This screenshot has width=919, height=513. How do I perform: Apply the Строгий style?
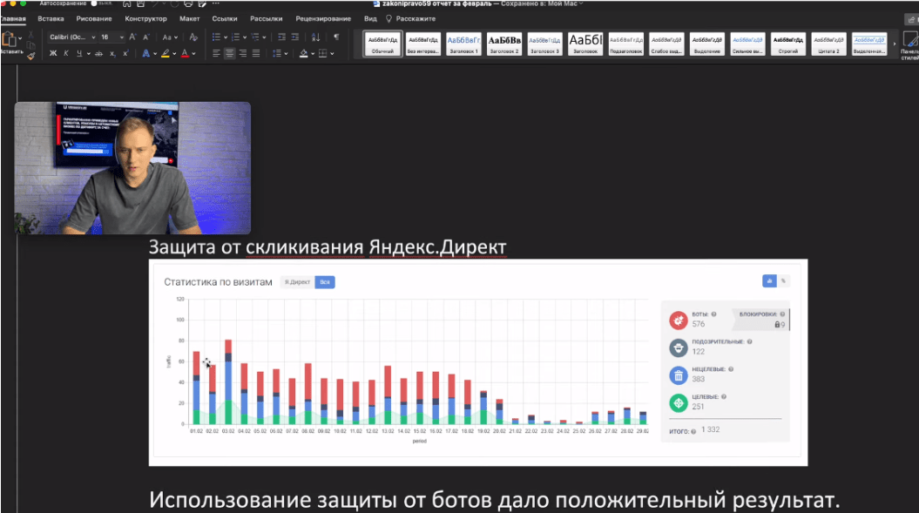click(787, 44)
